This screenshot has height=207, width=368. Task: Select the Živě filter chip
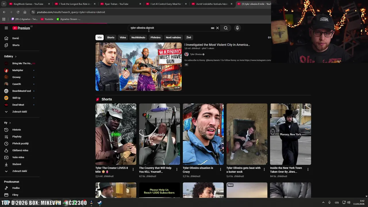point(189,37)
